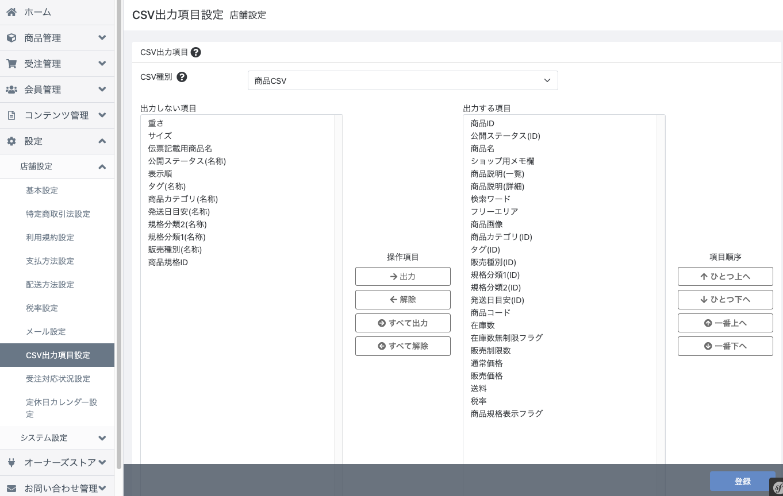Select タグ(名称) list item

(237, 187)
